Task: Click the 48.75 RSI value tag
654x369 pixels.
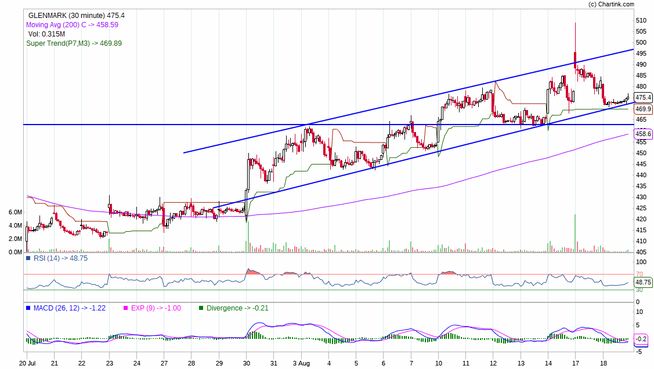Action: coord(643,282)
